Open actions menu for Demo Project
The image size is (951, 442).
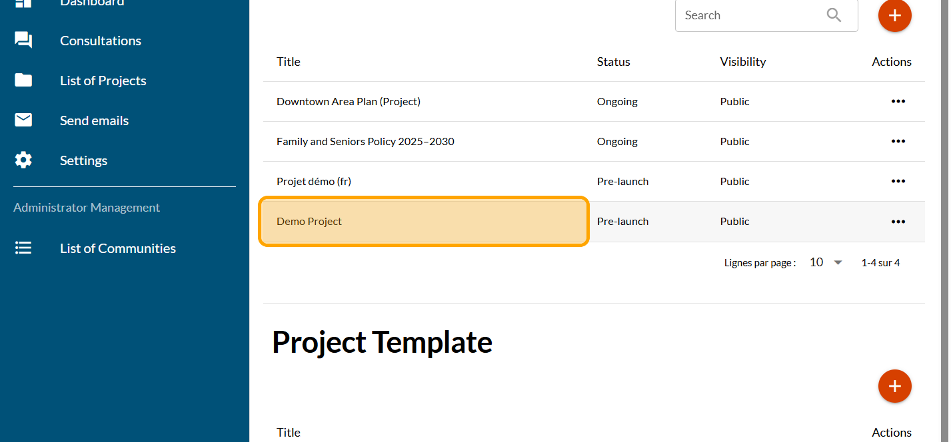[x=898, y=222]
